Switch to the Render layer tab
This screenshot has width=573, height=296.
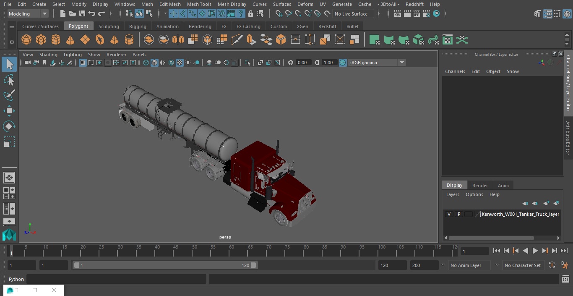480,186
